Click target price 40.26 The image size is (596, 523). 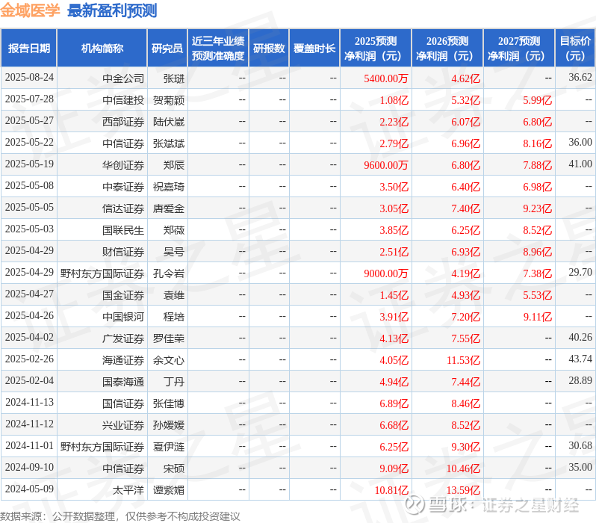[x=580, y=338]
